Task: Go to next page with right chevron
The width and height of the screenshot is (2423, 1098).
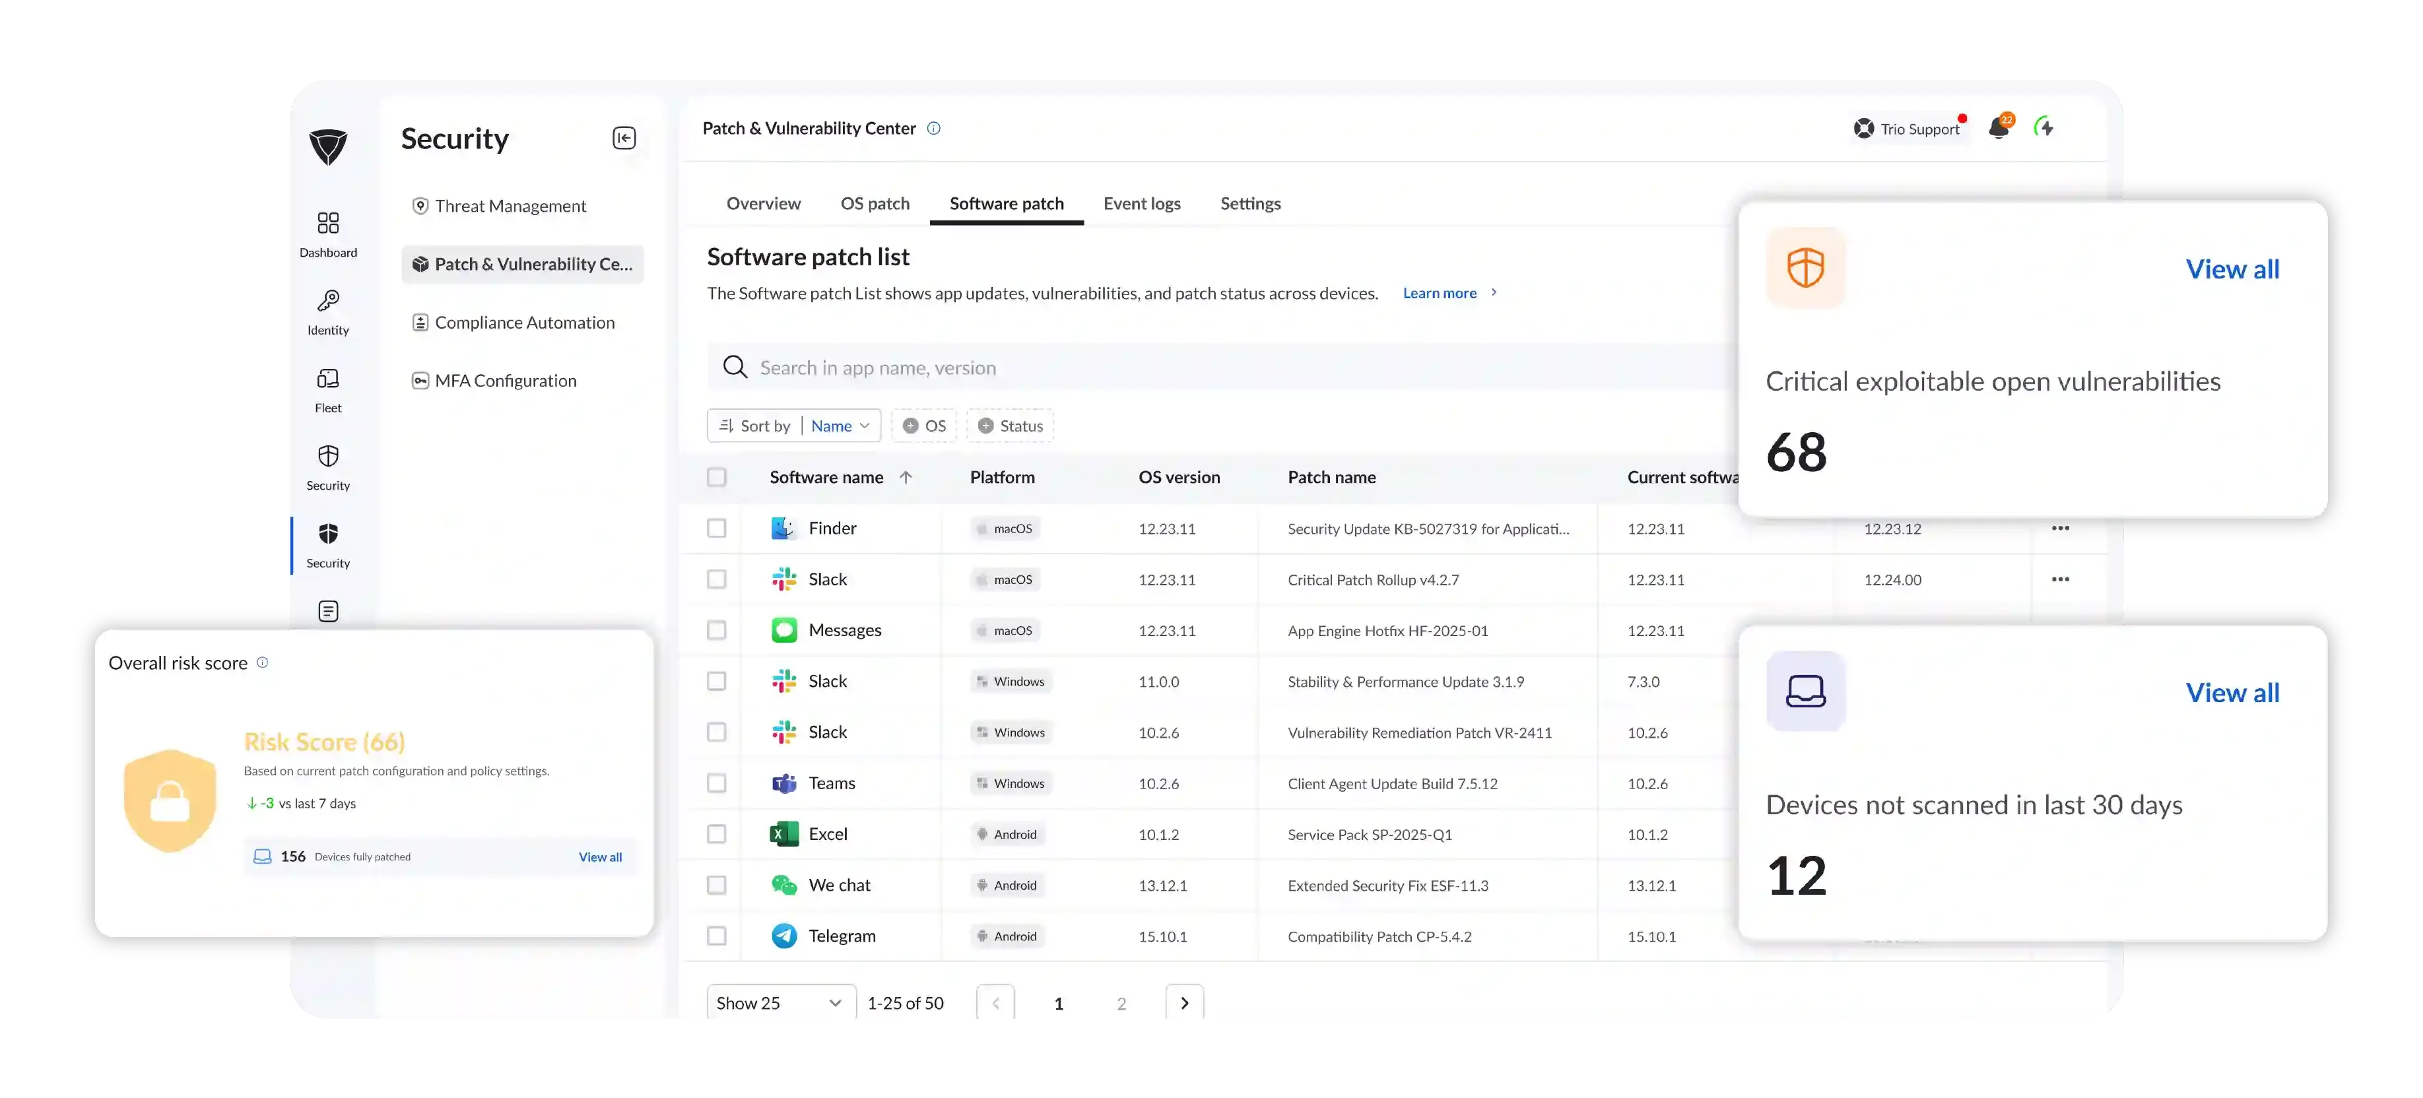Action: point(1184,1002)
